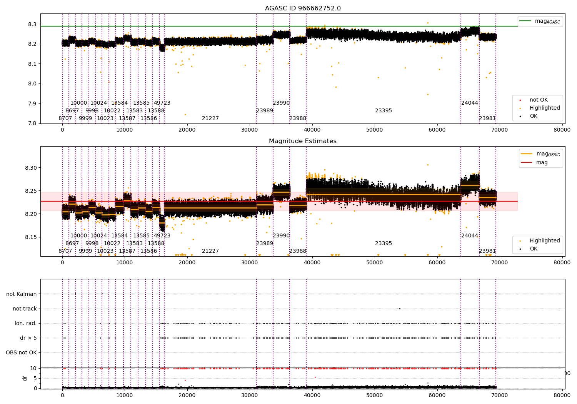Select 'OK' legend entry in top panel
The height and width of the screenshot is (404, 577).
(528, 116)
